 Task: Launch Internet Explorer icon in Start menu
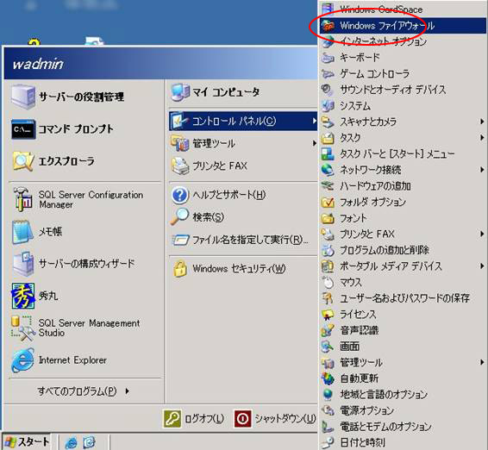[22, 360]
